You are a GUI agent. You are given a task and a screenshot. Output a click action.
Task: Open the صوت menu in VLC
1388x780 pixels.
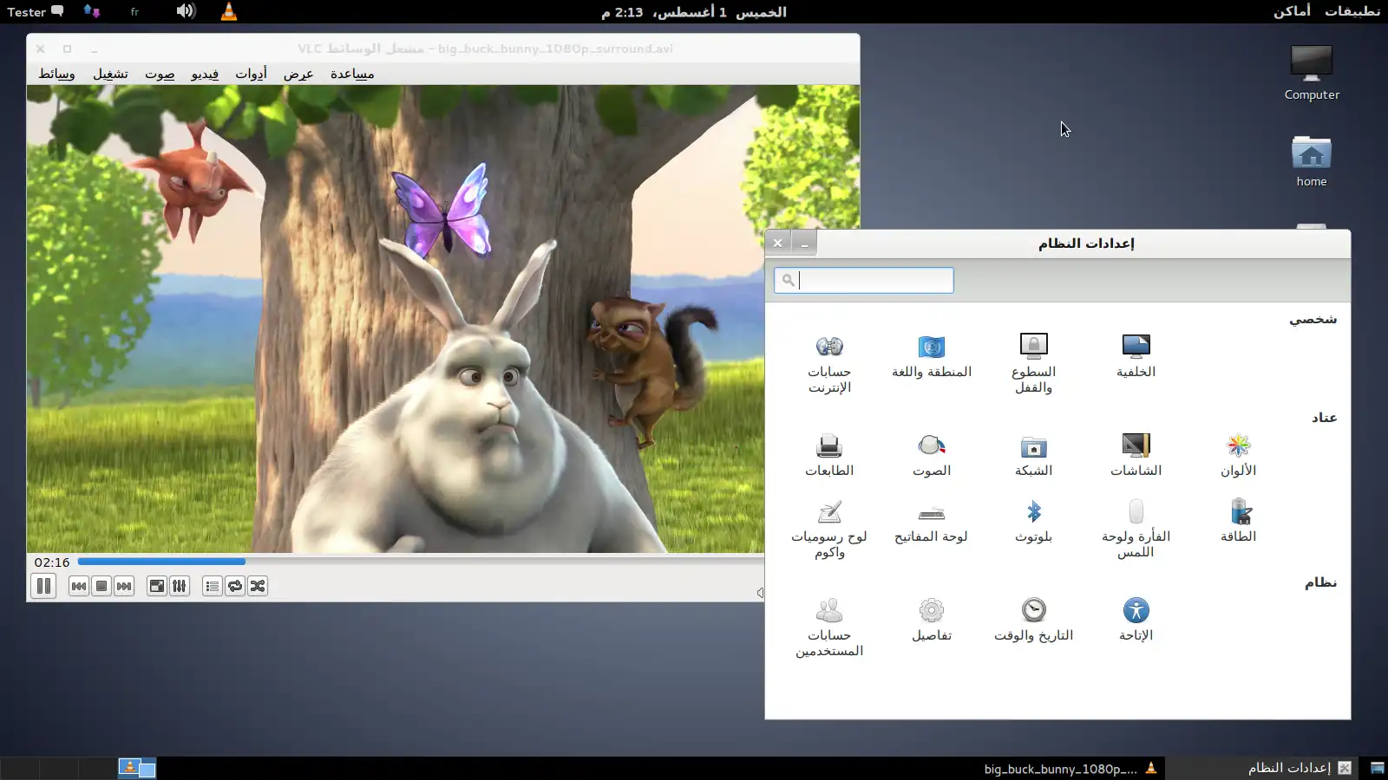click(160, 74)
